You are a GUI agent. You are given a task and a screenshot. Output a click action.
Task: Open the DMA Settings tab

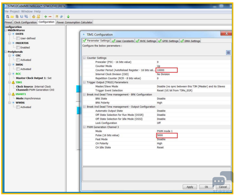point(190,41)
